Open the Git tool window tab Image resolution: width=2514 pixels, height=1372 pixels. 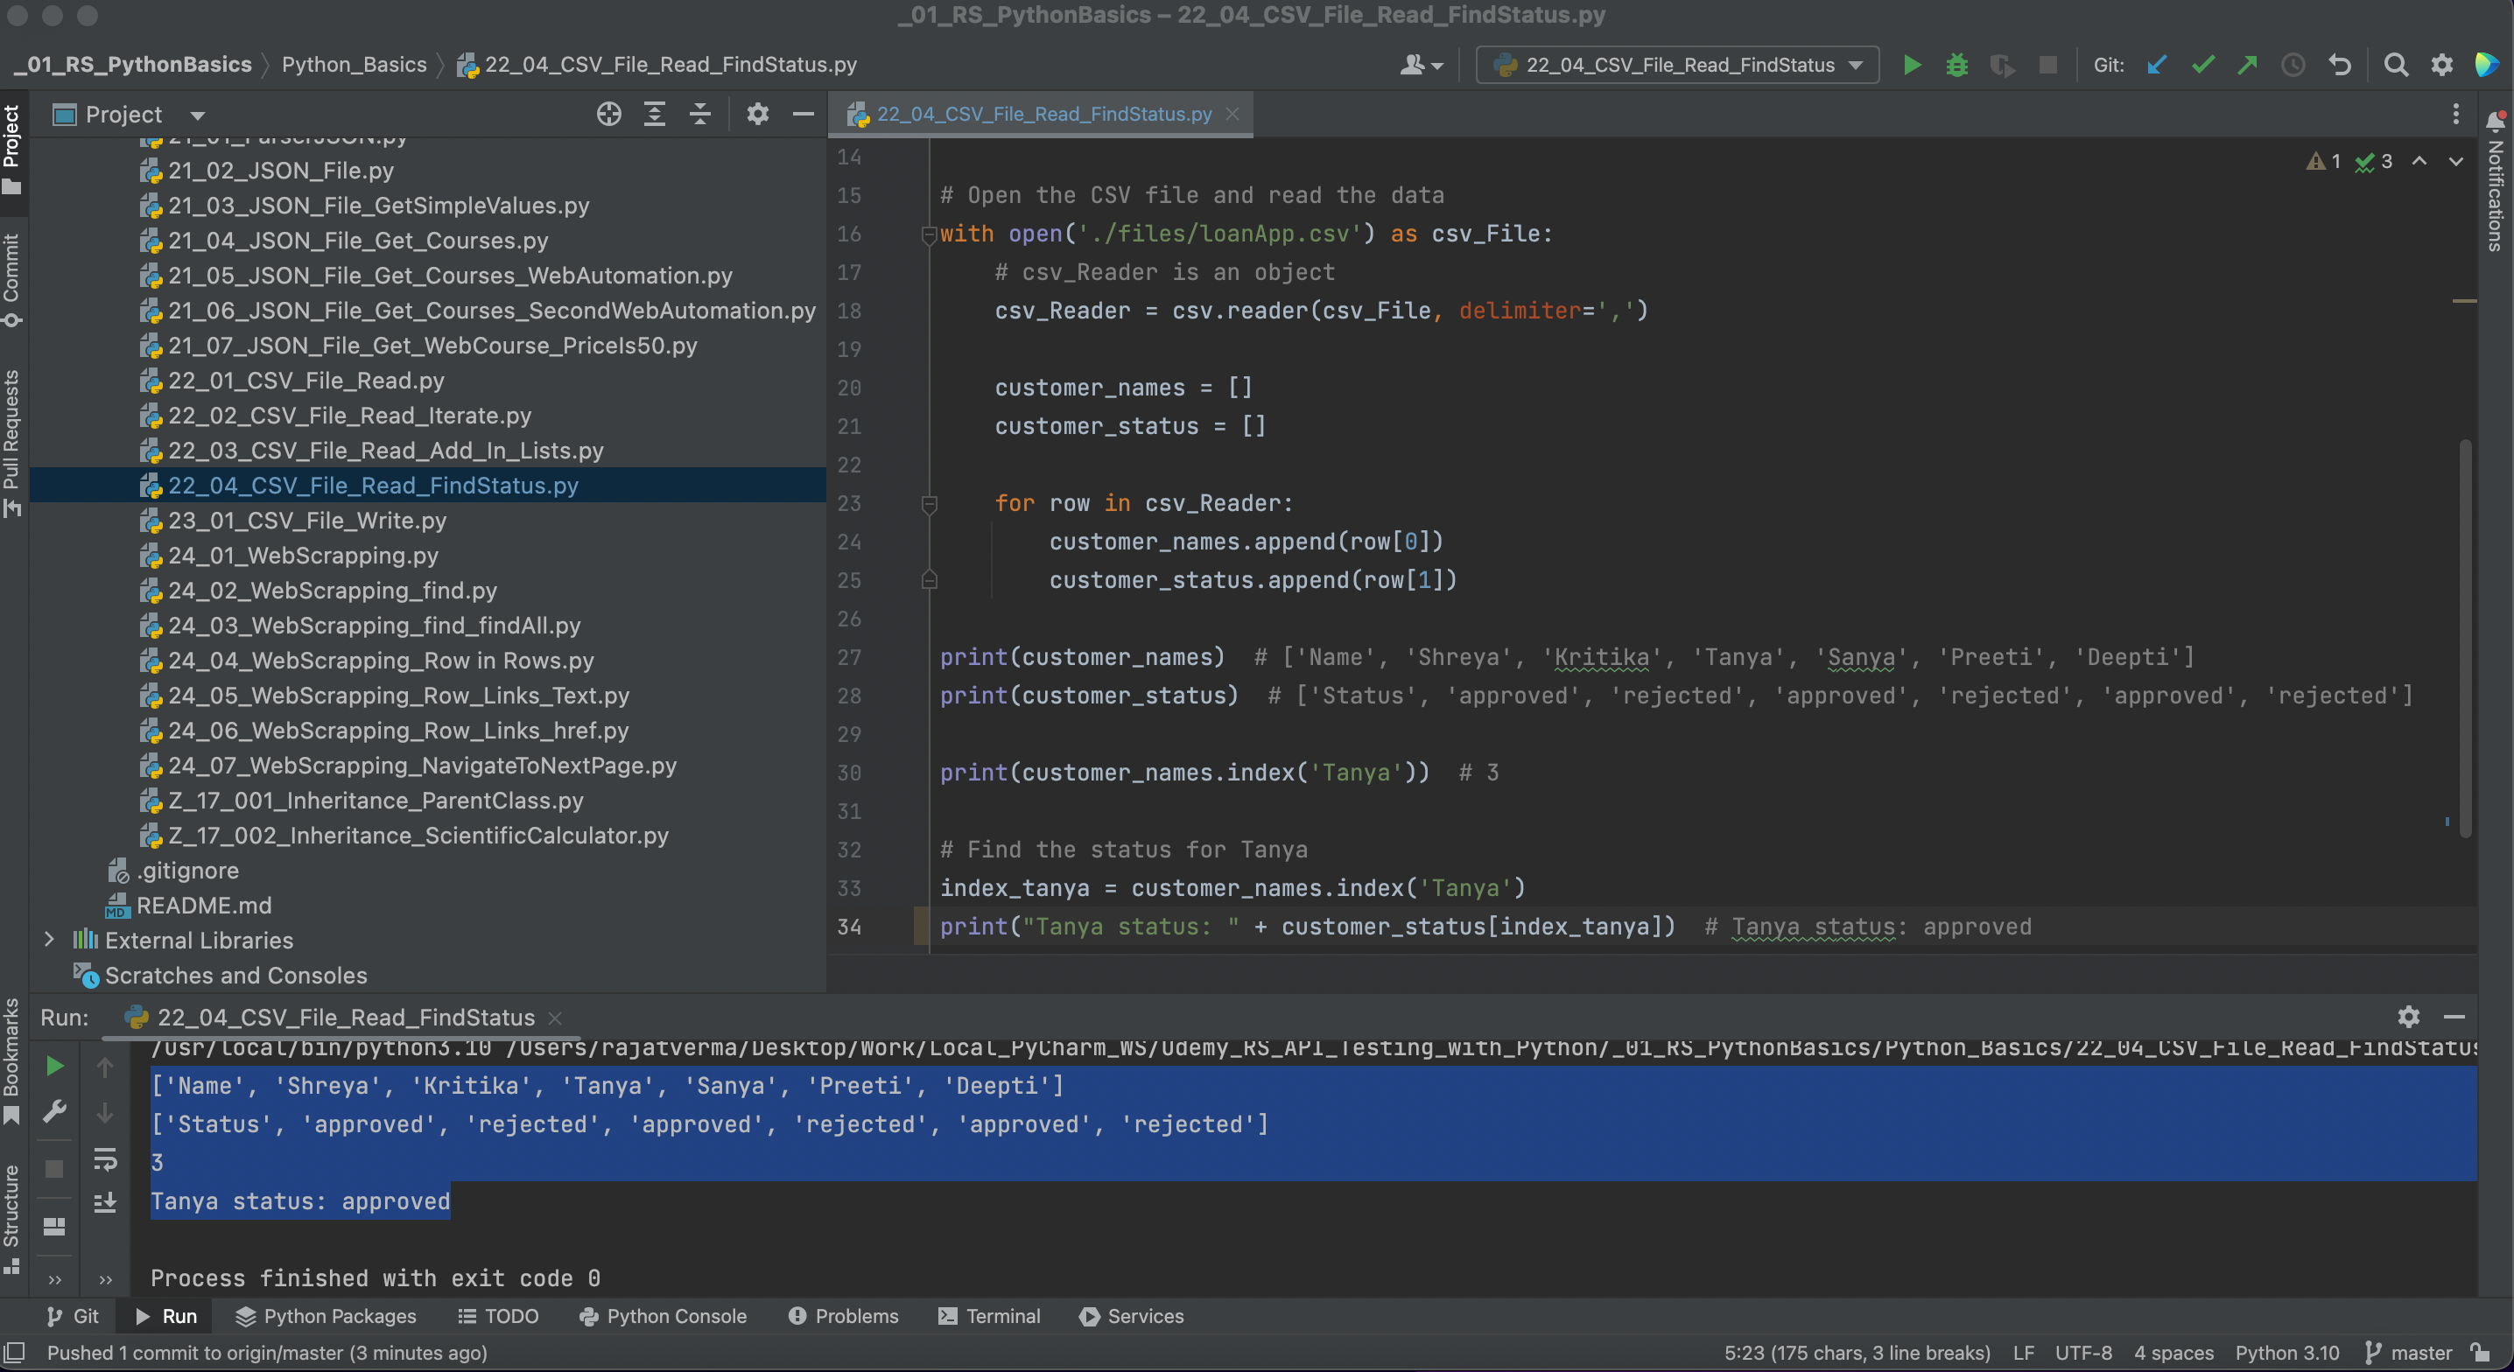point(73,1316)
